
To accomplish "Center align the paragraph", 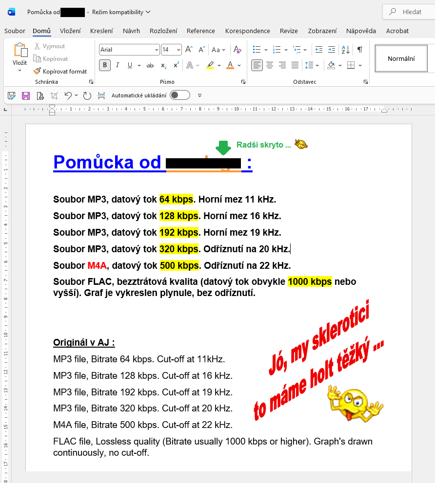I will pyautogui.click(x=270, y=65).
